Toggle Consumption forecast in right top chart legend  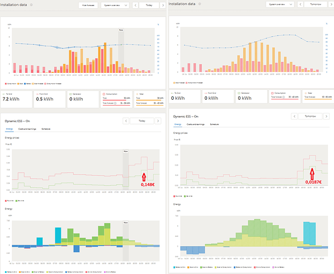(x=194, y=83)
